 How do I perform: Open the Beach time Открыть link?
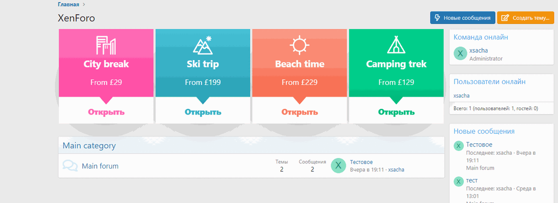(299, 112)
